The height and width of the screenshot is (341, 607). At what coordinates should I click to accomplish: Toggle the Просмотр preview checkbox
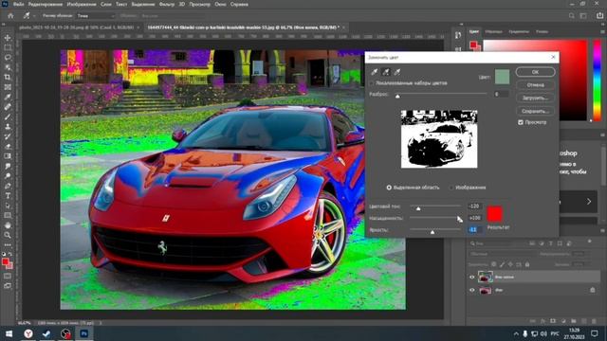tap(521, 122)
